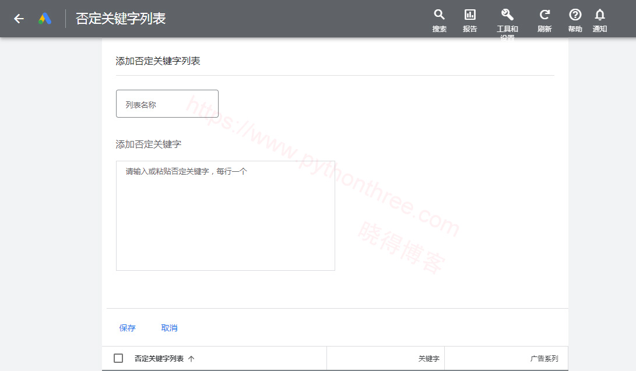
Task: Cancel with the 取消 button
Action: pyautogui.click(x=169, y=328)
